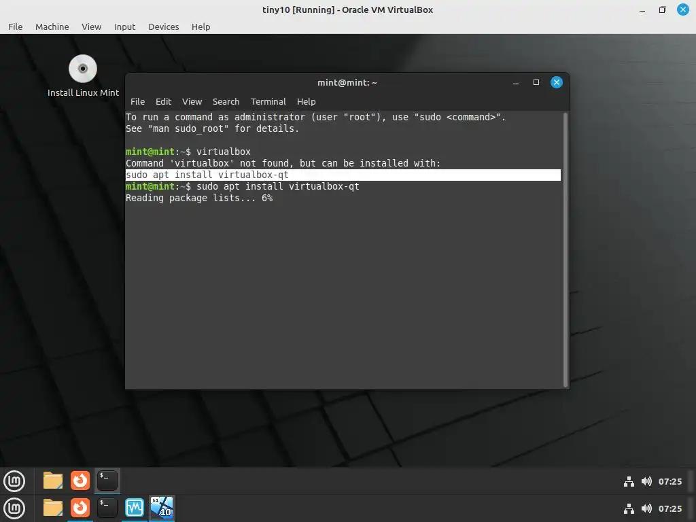Select the tiny10 VirtualBox taskbar icon
Screen dimensions: 696x522
162,507
